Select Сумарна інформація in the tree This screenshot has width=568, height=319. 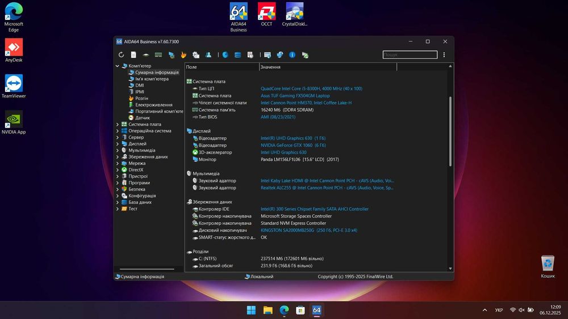[157, 73]
